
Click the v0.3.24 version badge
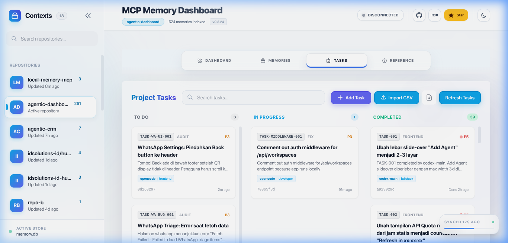tap(218, 22)
